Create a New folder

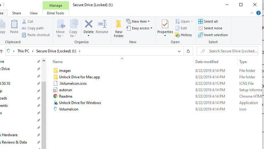pos(119,28)
